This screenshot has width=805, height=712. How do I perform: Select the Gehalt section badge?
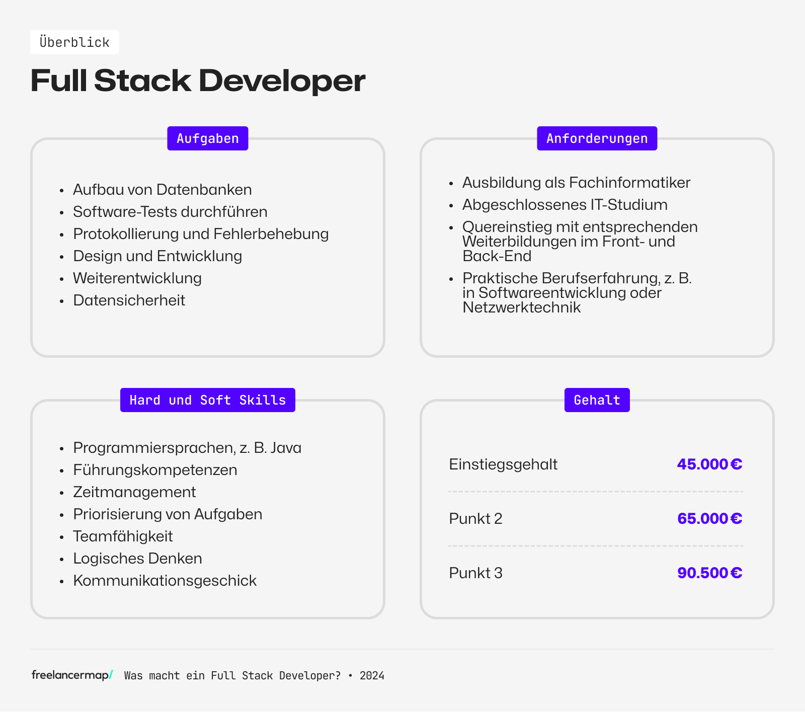click(597, 400)
